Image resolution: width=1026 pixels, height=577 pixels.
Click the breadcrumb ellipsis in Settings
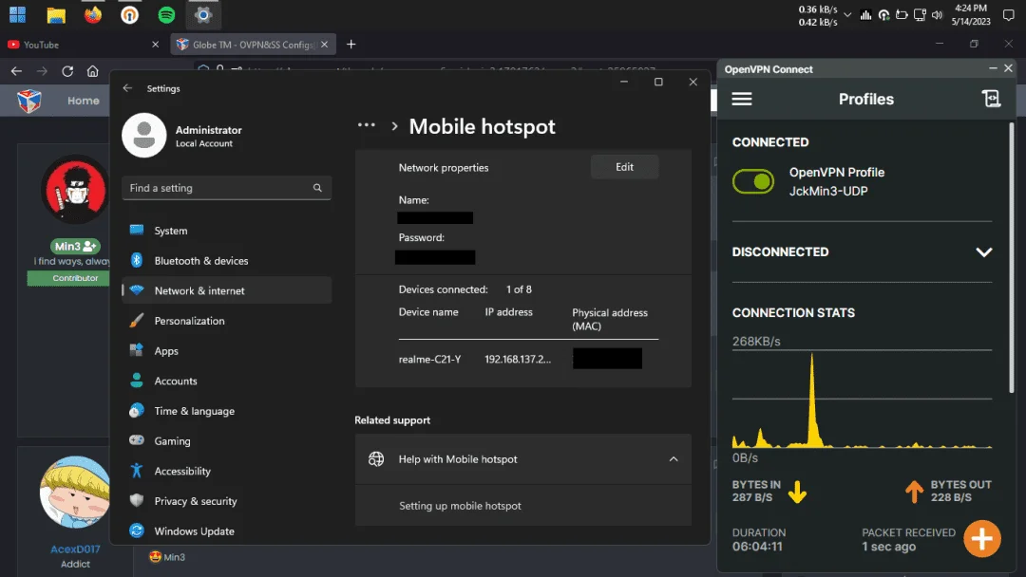[367, 125]
